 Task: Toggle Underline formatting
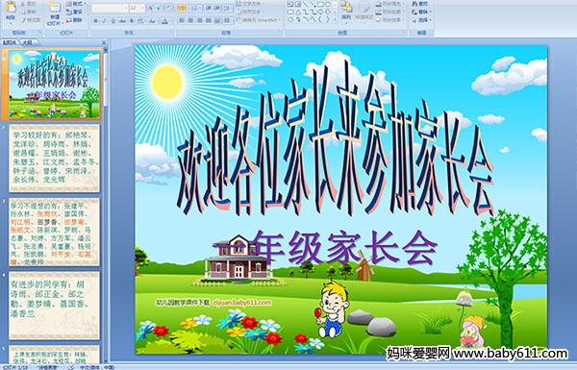113,21
